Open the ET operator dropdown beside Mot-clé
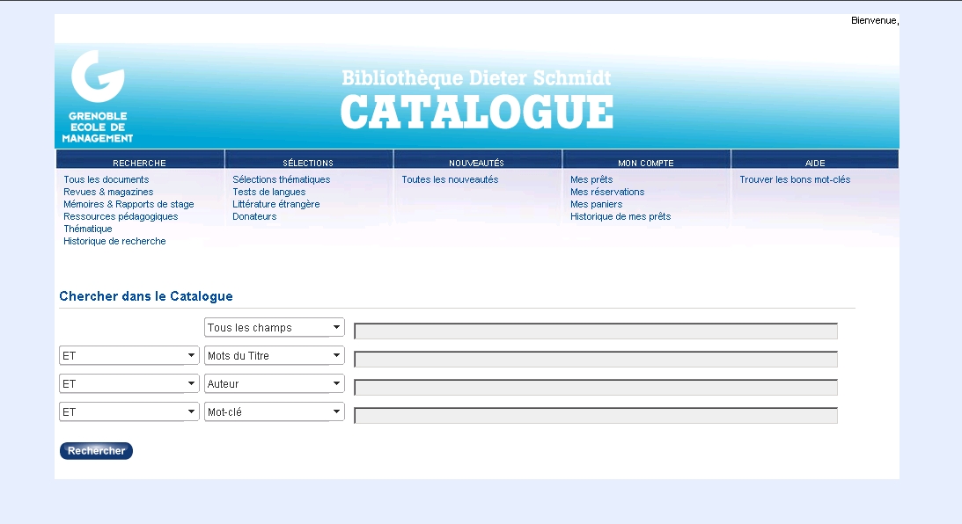The height and width of the screenshot is (524, 962). click(x=129, y=411)
